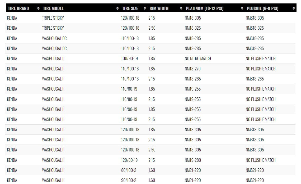Click the 80/100-21 tire size cell
The width and height of the screenshot is (301, 184).
click(x=129, y=170)
